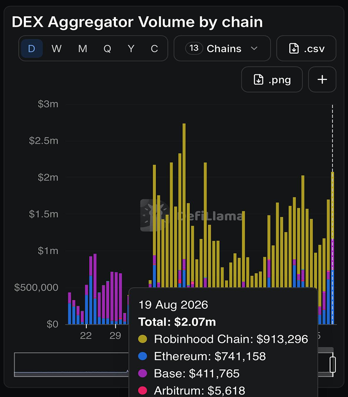Click the time range brush track
Image resolution: width=348 pixels, height=397 pixels.
[71, 364]
